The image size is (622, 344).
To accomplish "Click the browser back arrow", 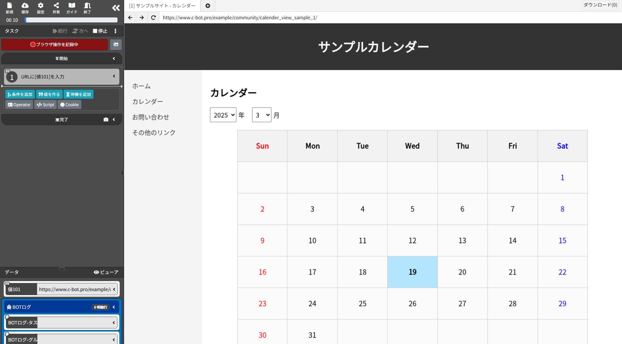I will (x=130, y=17).
